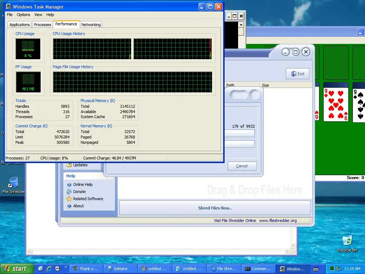Open the Options menu in Task Manager
The image size is (365, 274).
click(23, 15)
